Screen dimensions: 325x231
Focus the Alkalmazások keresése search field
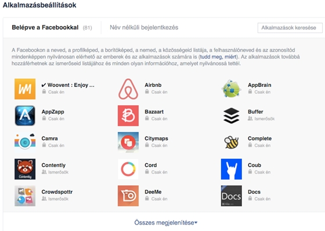pyautogui.click(x=290, y=28)
